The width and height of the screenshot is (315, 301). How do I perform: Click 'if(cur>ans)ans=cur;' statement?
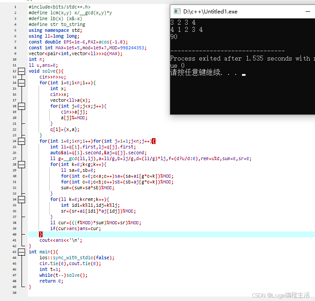(x=76, y=229)
